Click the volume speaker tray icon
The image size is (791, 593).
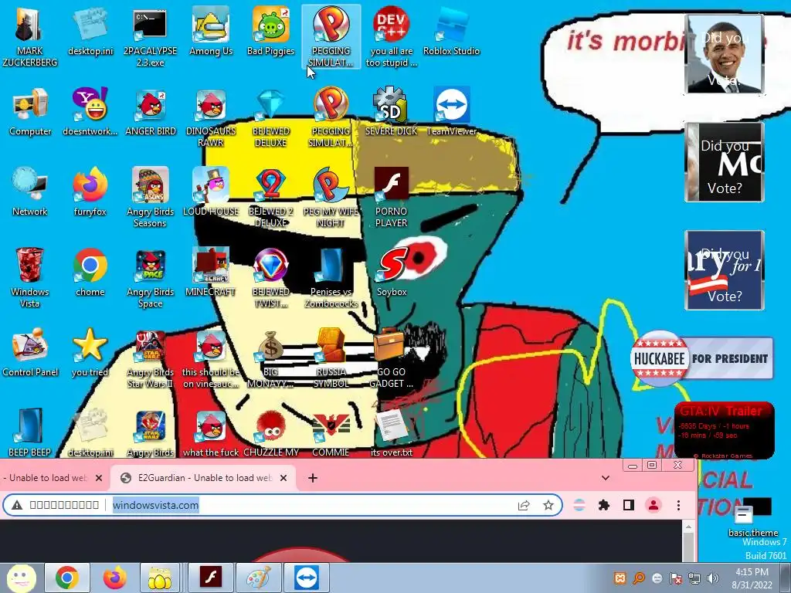[x=713, y=578]
